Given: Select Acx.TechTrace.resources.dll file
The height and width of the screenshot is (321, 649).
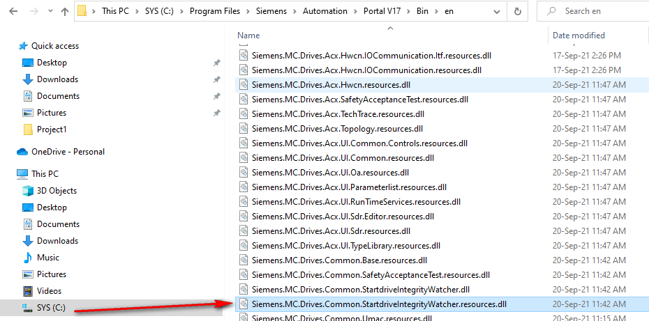Looking at the screenshot, I should [338, 114].
